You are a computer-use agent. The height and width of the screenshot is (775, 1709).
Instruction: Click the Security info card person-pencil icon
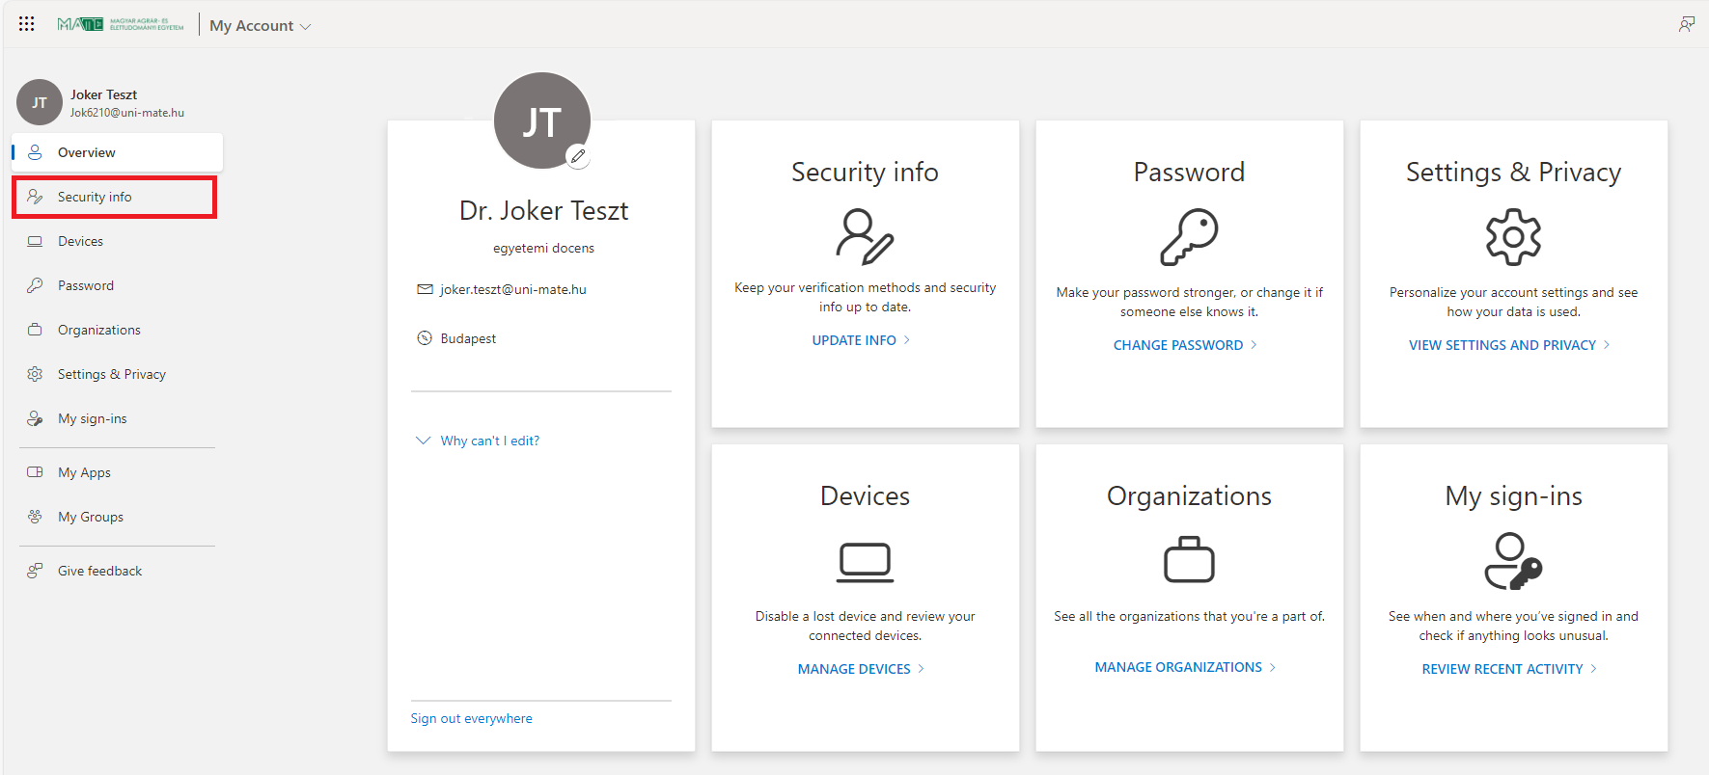point(865,236)
